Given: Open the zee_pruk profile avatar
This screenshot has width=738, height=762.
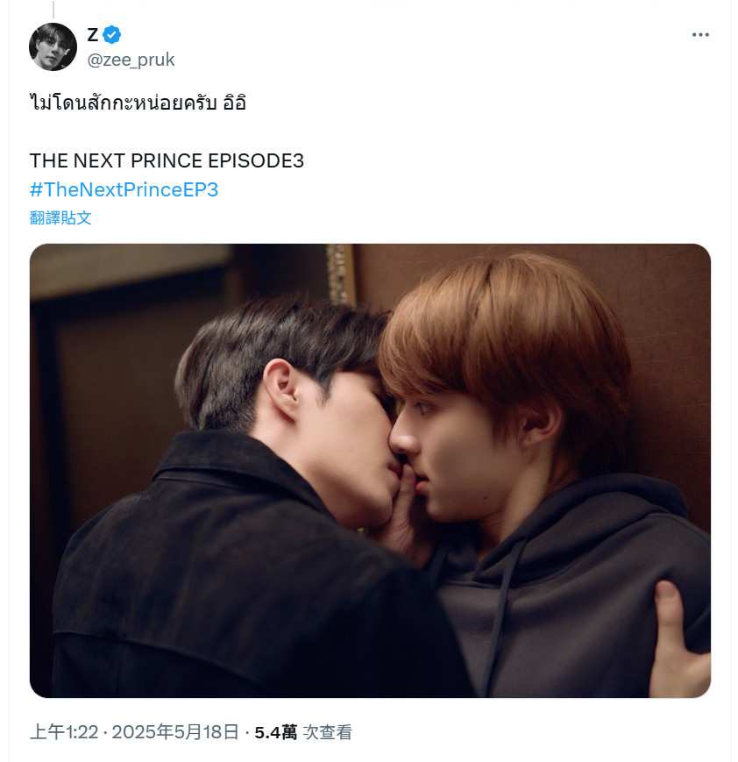Looking at the screenshot, I should (x=53, y=46).
